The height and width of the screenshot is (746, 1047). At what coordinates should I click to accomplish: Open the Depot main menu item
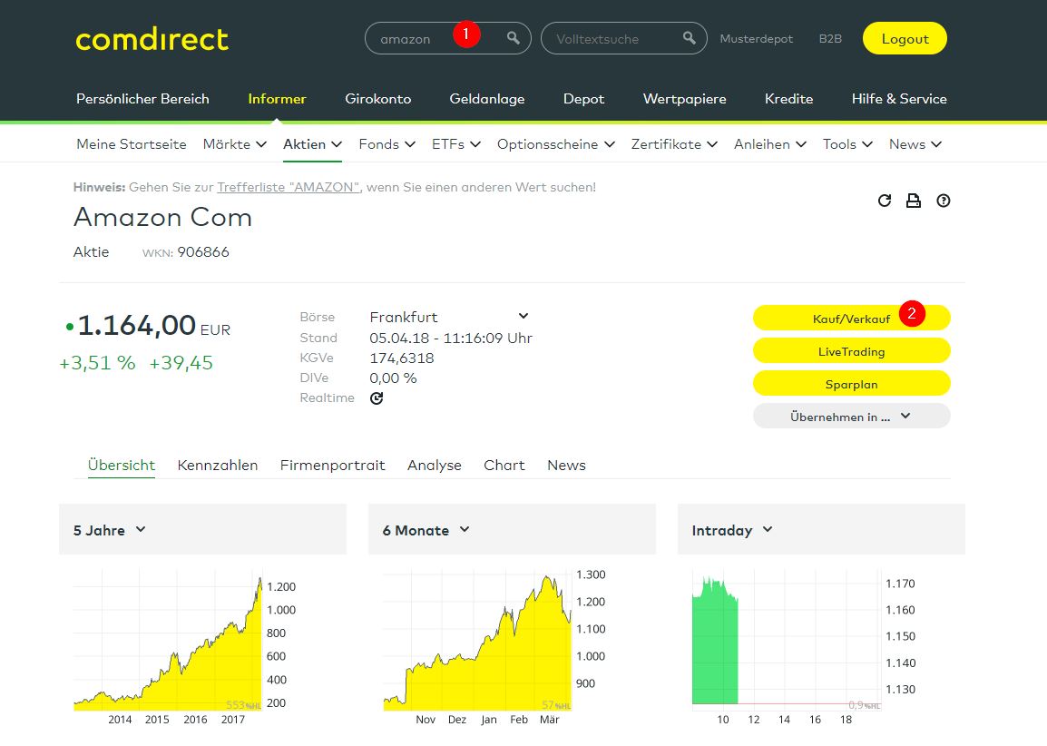click(583, 99)
